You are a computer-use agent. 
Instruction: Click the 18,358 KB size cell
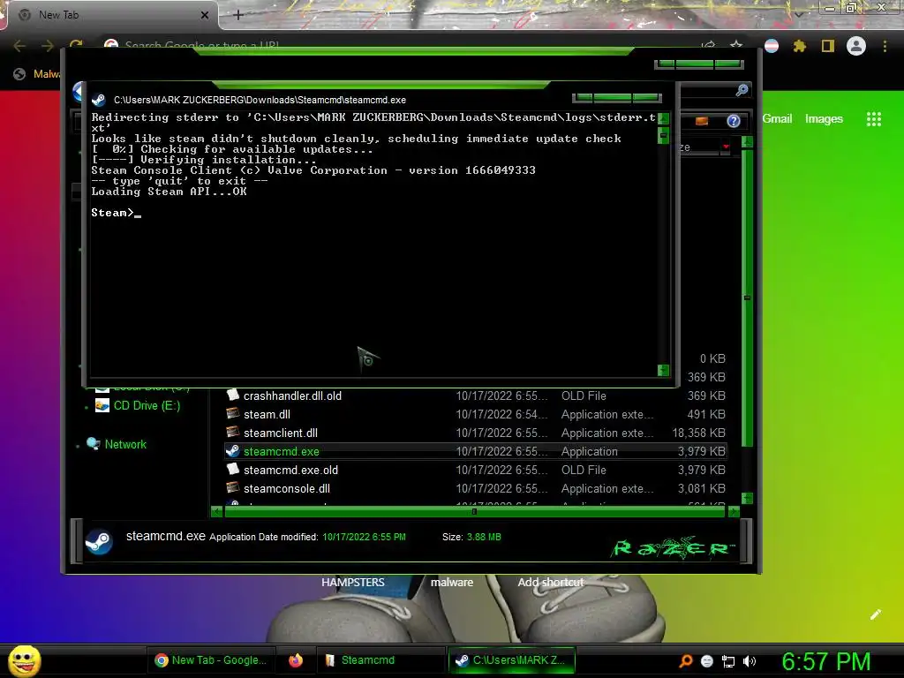click(698, 433)
